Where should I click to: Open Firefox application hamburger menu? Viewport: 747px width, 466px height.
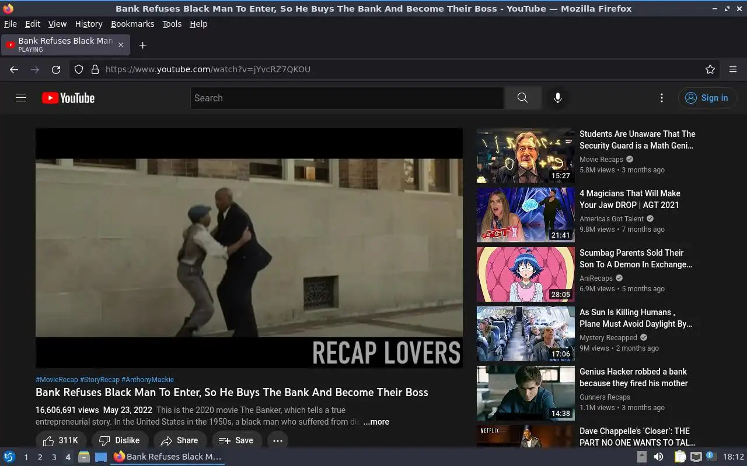733,69
